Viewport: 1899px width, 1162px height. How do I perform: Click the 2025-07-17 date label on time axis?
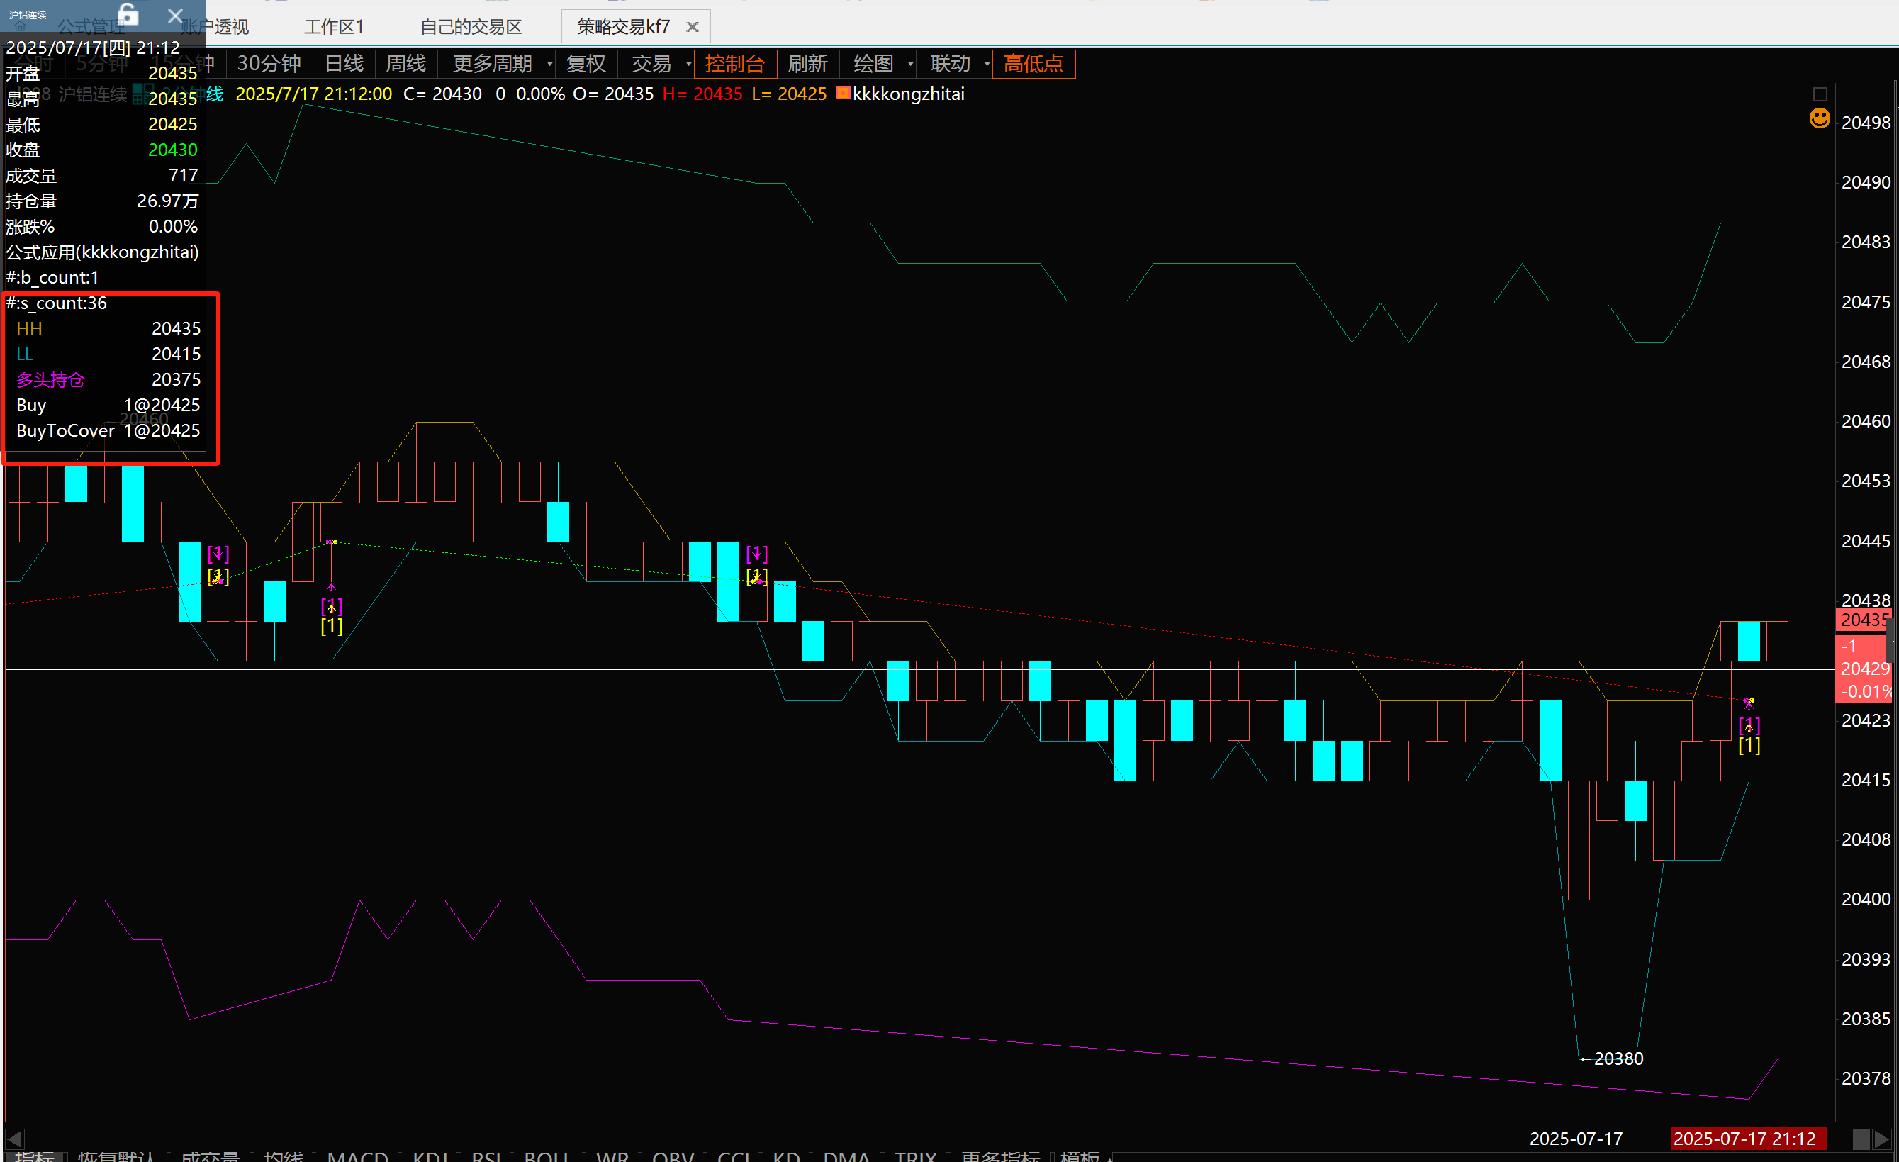[1576, 1138]
